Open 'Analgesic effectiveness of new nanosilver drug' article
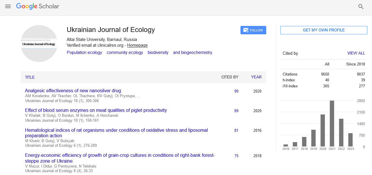This screenshot has height=175, width=372. [73, 91]
